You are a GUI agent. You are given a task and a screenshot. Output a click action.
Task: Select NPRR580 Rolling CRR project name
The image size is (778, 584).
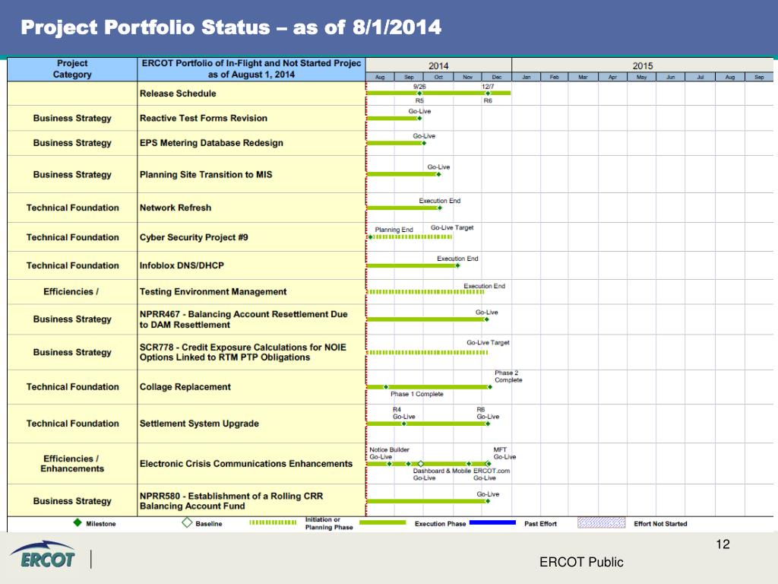(x=231, y=501)
